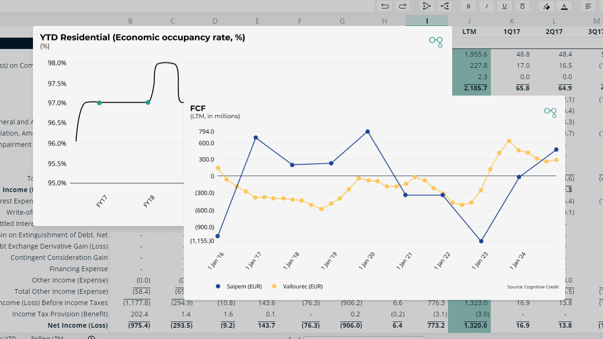Image resolution: width=603 pixels, height=339 pixels.
Task: Click the trace precedents toolbar icon
Action: (x=427, y=6)
